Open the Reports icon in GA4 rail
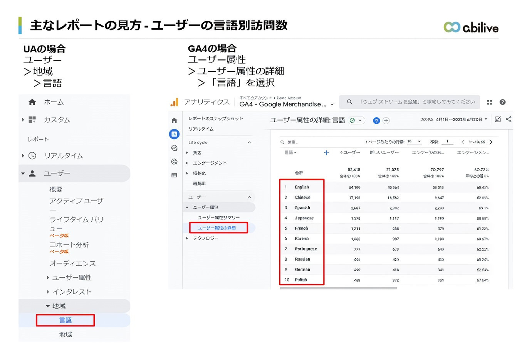Image resolution: width=517 pixels, height=352 pixels. coord(174,134)
